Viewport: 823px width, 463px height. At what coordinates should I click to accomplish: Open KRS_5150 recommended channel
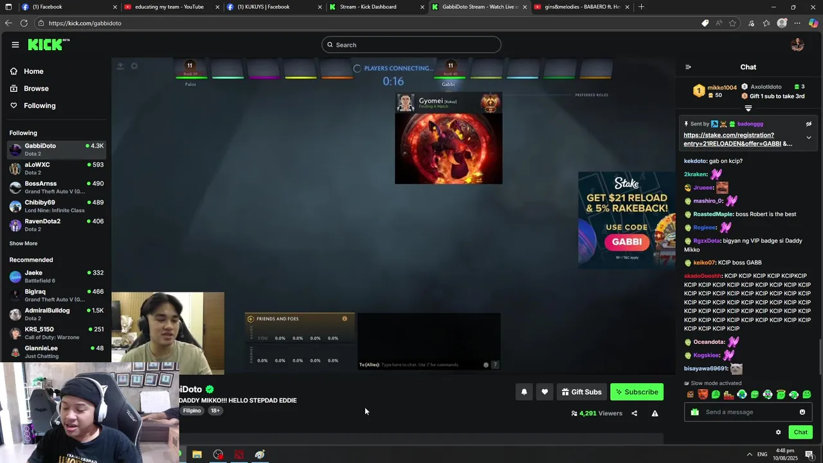click(57, 333)
